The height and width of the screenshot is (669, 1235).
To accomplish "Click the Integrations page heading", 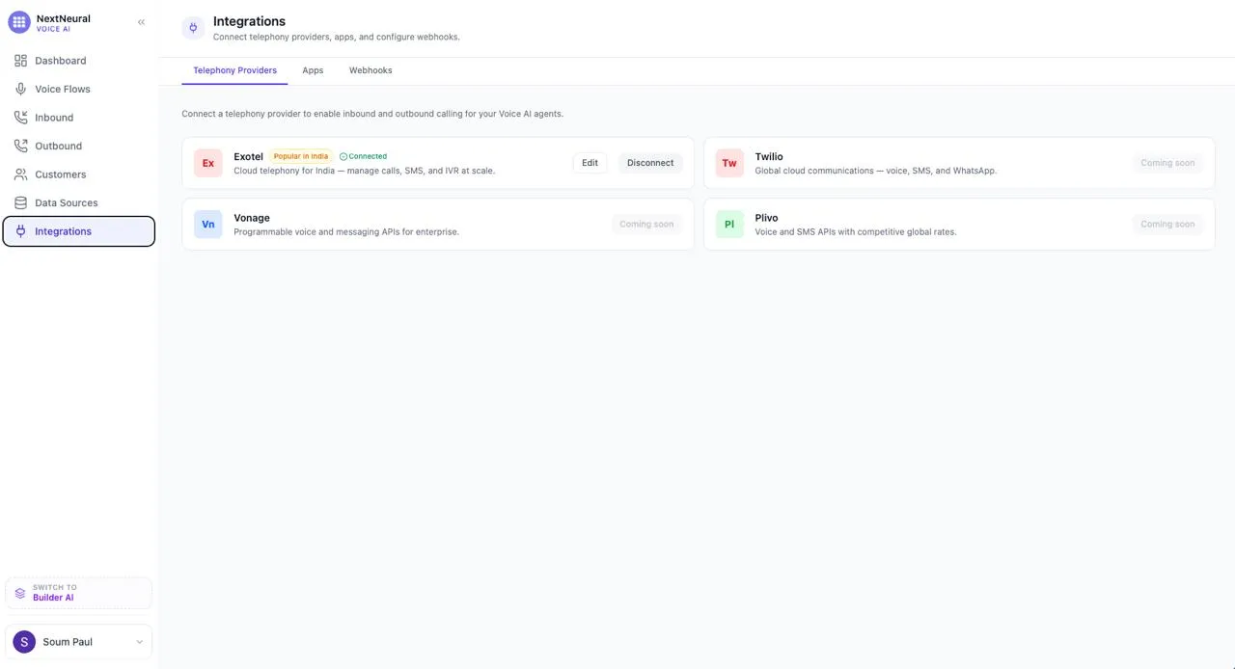I will (249, 21).
